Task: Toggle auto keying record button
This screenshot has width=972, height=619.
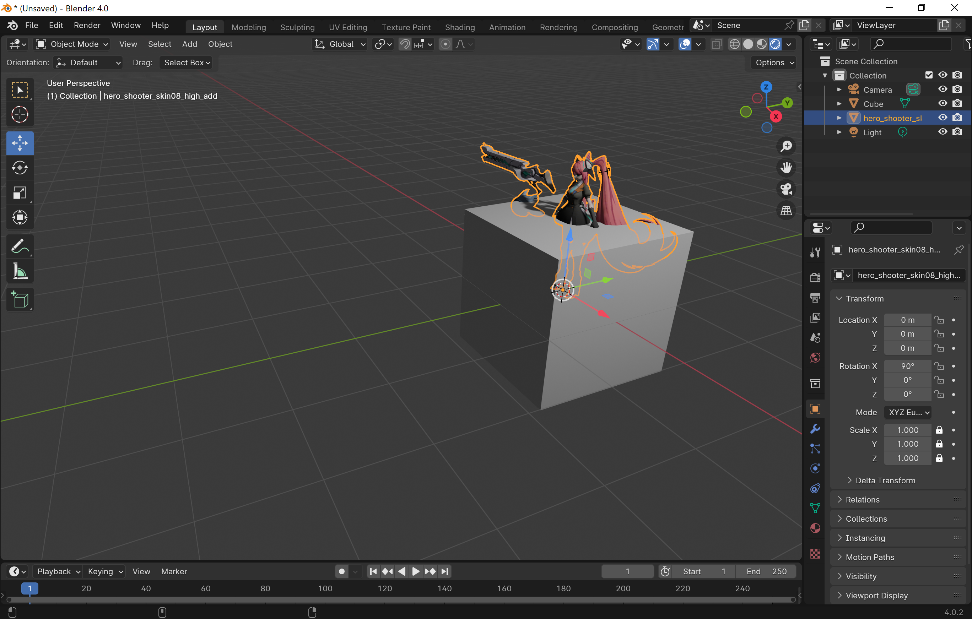Action: click(341, 571)
